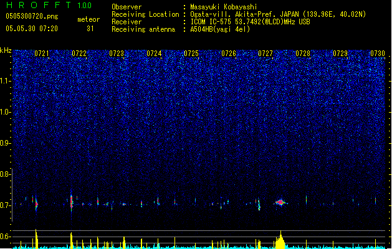Click the 0724 time marker

[154, 54]
